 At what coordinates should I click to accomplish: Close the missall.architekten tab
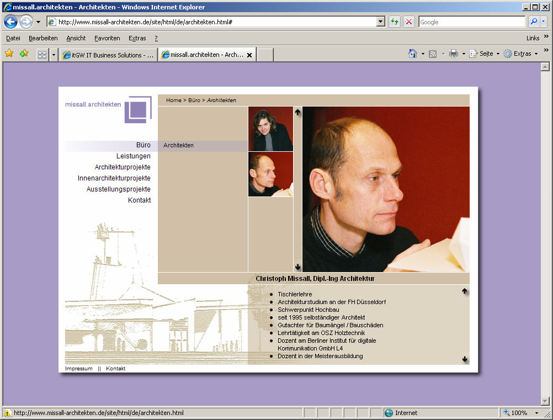click(x=249, y=55)
